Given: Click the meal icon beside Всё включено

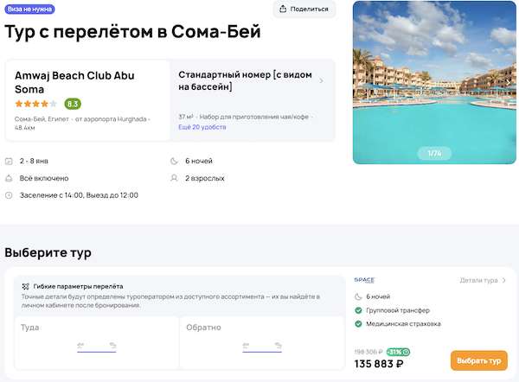Looking at the screenshot, I should pyautogui.click(x=9, y=178).
